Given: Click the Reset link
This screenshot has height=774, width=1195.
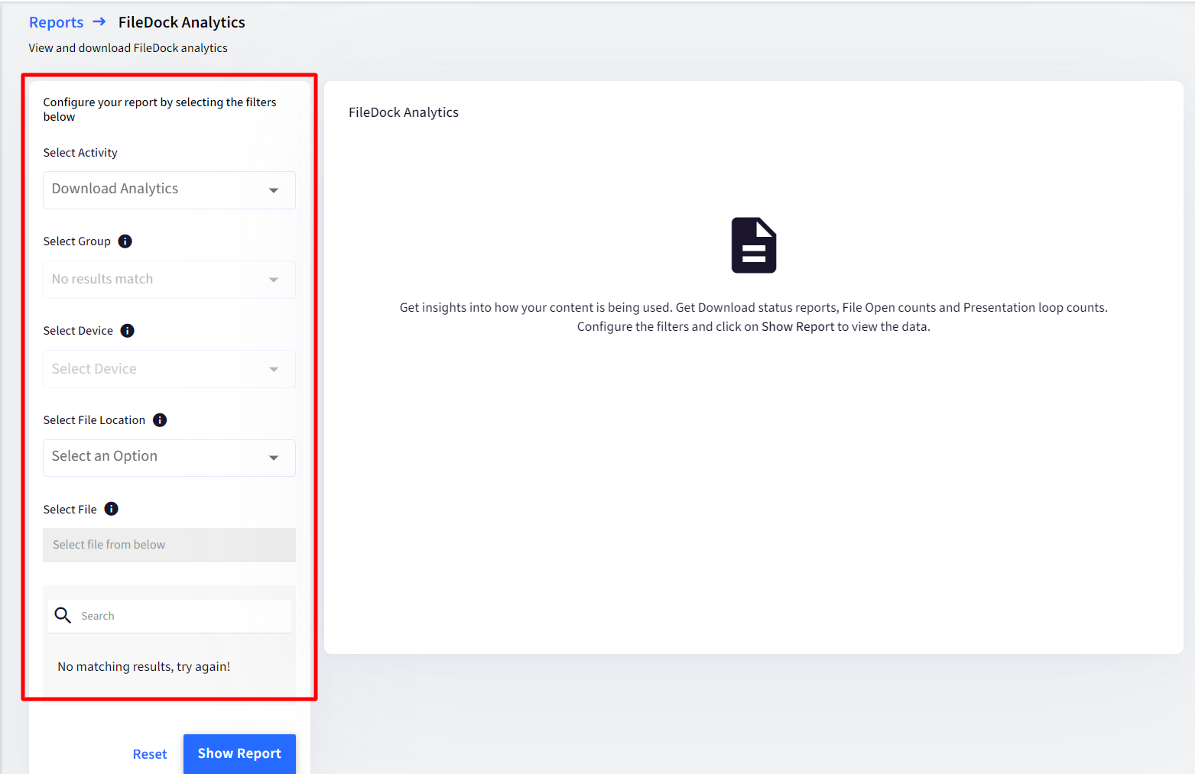Looking at the screenshot, I should coord(150,754).
